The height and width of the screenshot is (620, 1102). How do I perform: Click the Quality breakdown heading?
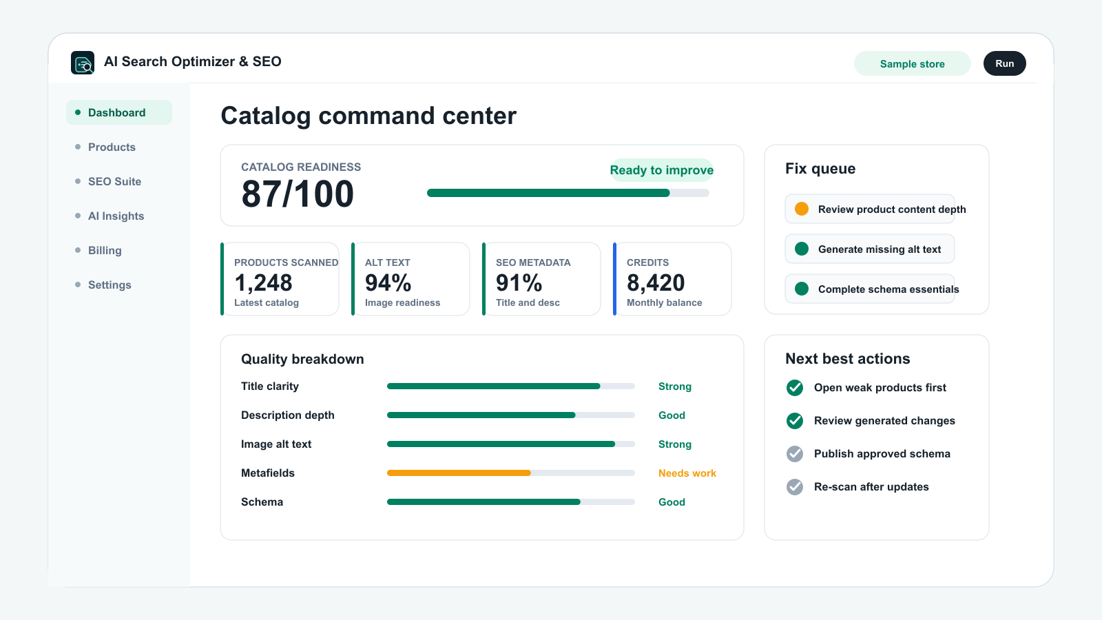coord(302,359)
